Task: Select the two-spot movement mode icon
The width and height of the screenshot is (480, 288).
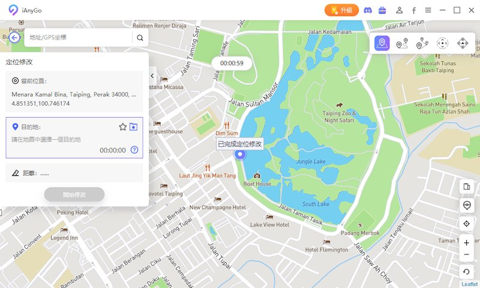Action: coord(402,43)
